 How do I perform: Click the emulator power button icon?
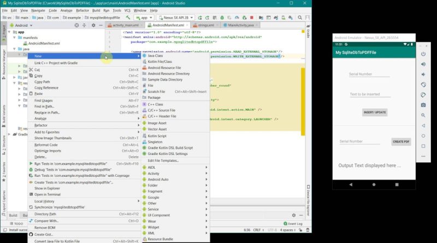(423, 54)
